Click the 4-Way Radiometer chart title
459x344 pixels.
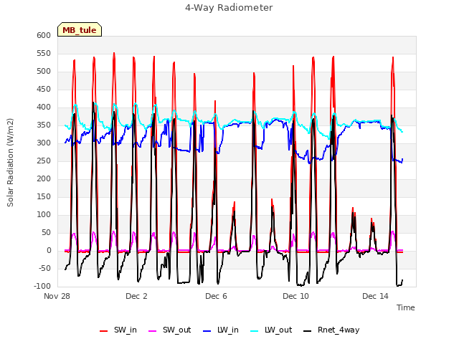click(229, 8)
